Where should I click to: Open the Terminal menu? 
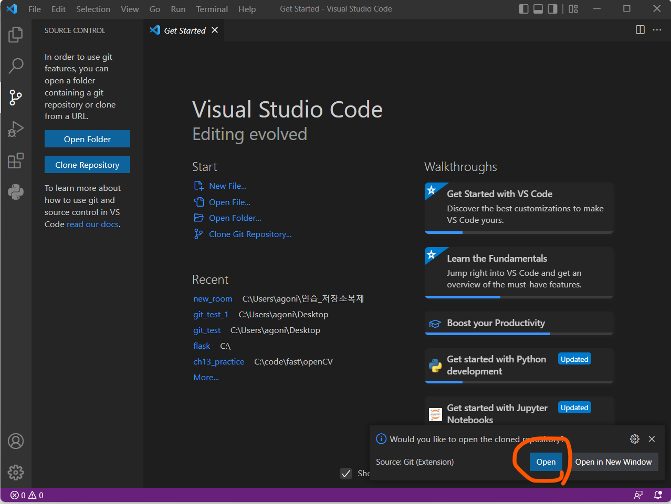tap(212, 9)
